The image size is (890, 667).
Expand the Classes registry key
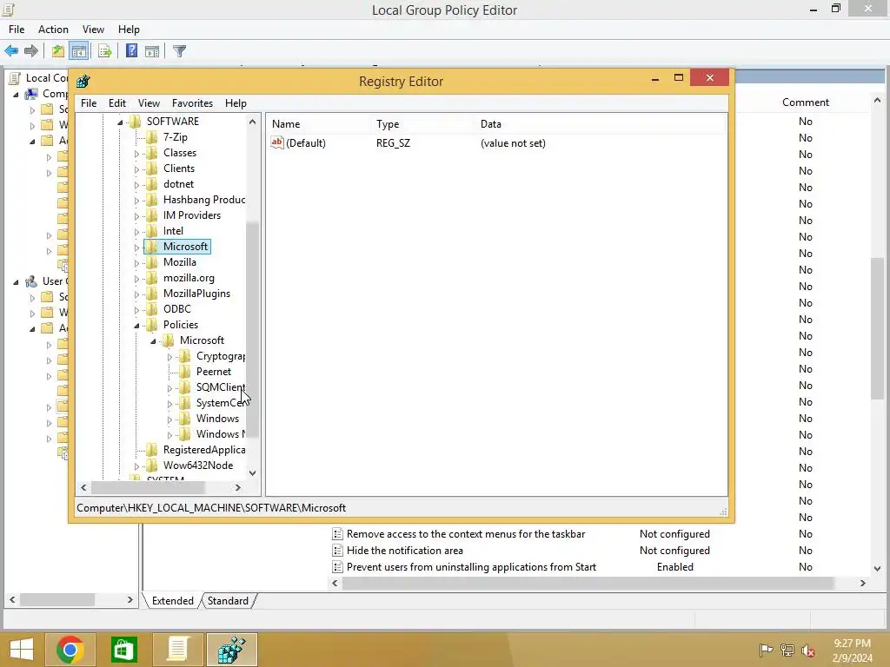coord(136,154)
